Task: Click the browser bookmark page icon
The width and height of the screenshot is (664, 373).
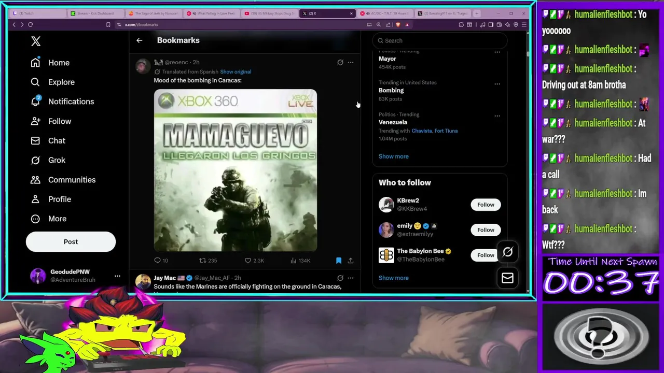Action: pyautogui.click(x=108, y=24)
